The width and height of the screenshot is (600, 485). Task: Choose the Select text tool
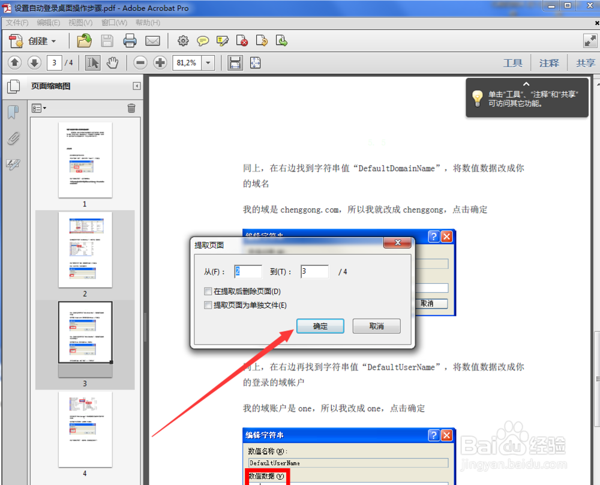92,62
